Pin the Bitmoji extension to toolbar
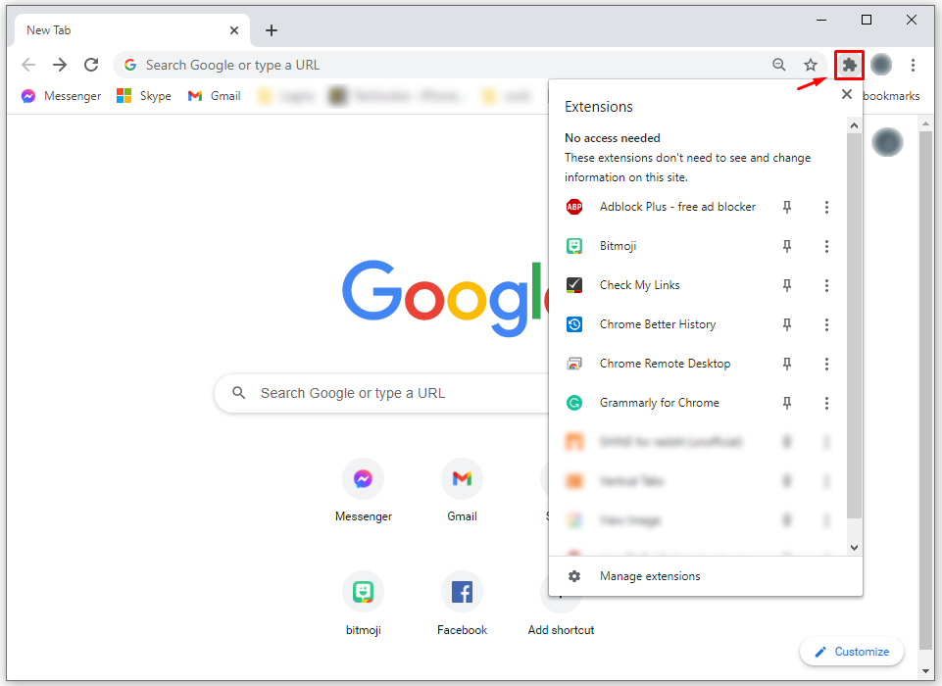 click(786, 246)
